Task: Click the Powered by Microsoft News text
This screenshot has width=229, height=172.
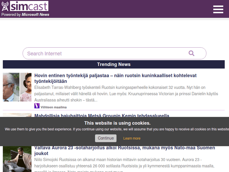Action: 25,14
